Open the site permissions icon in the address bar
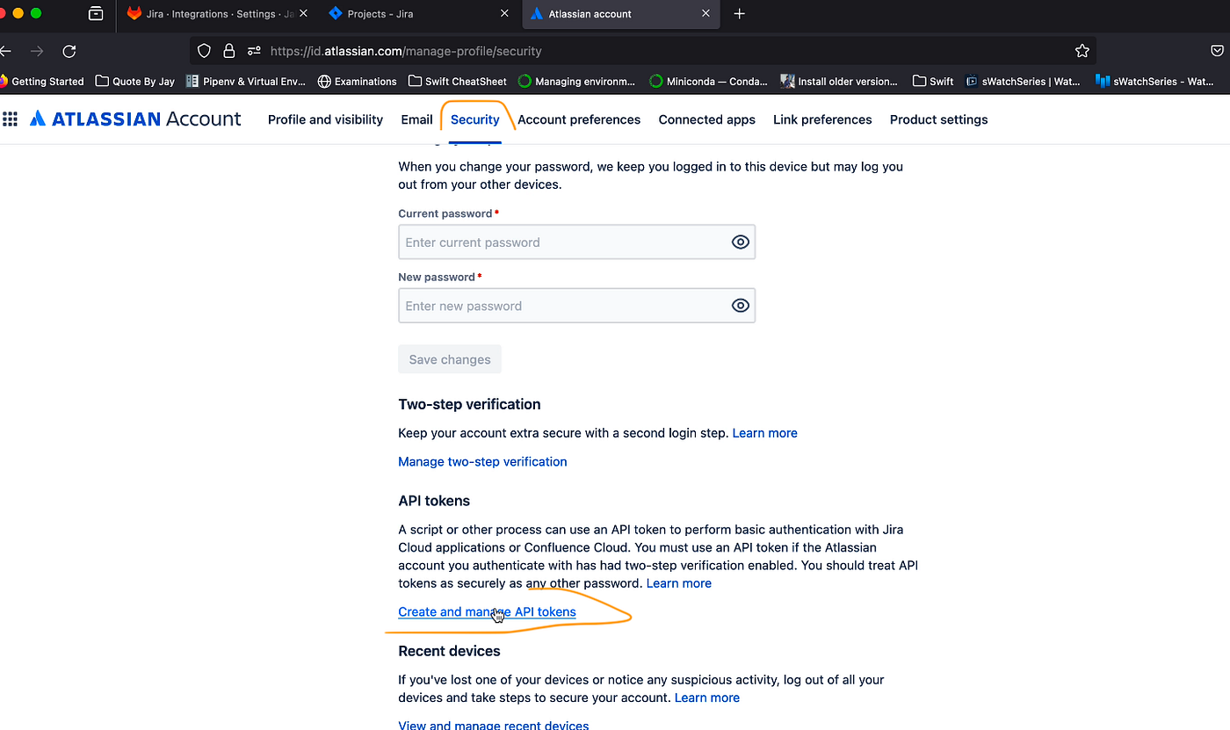Screen dimensions: 1230x730 pos(254,51)
